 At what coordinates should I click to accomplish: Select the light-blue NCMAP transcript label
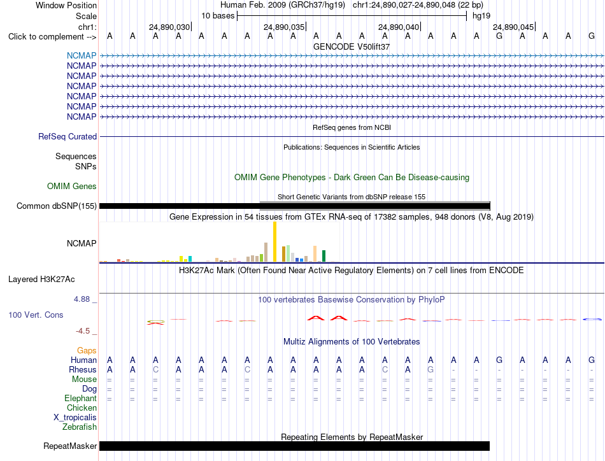coord(82,55)
